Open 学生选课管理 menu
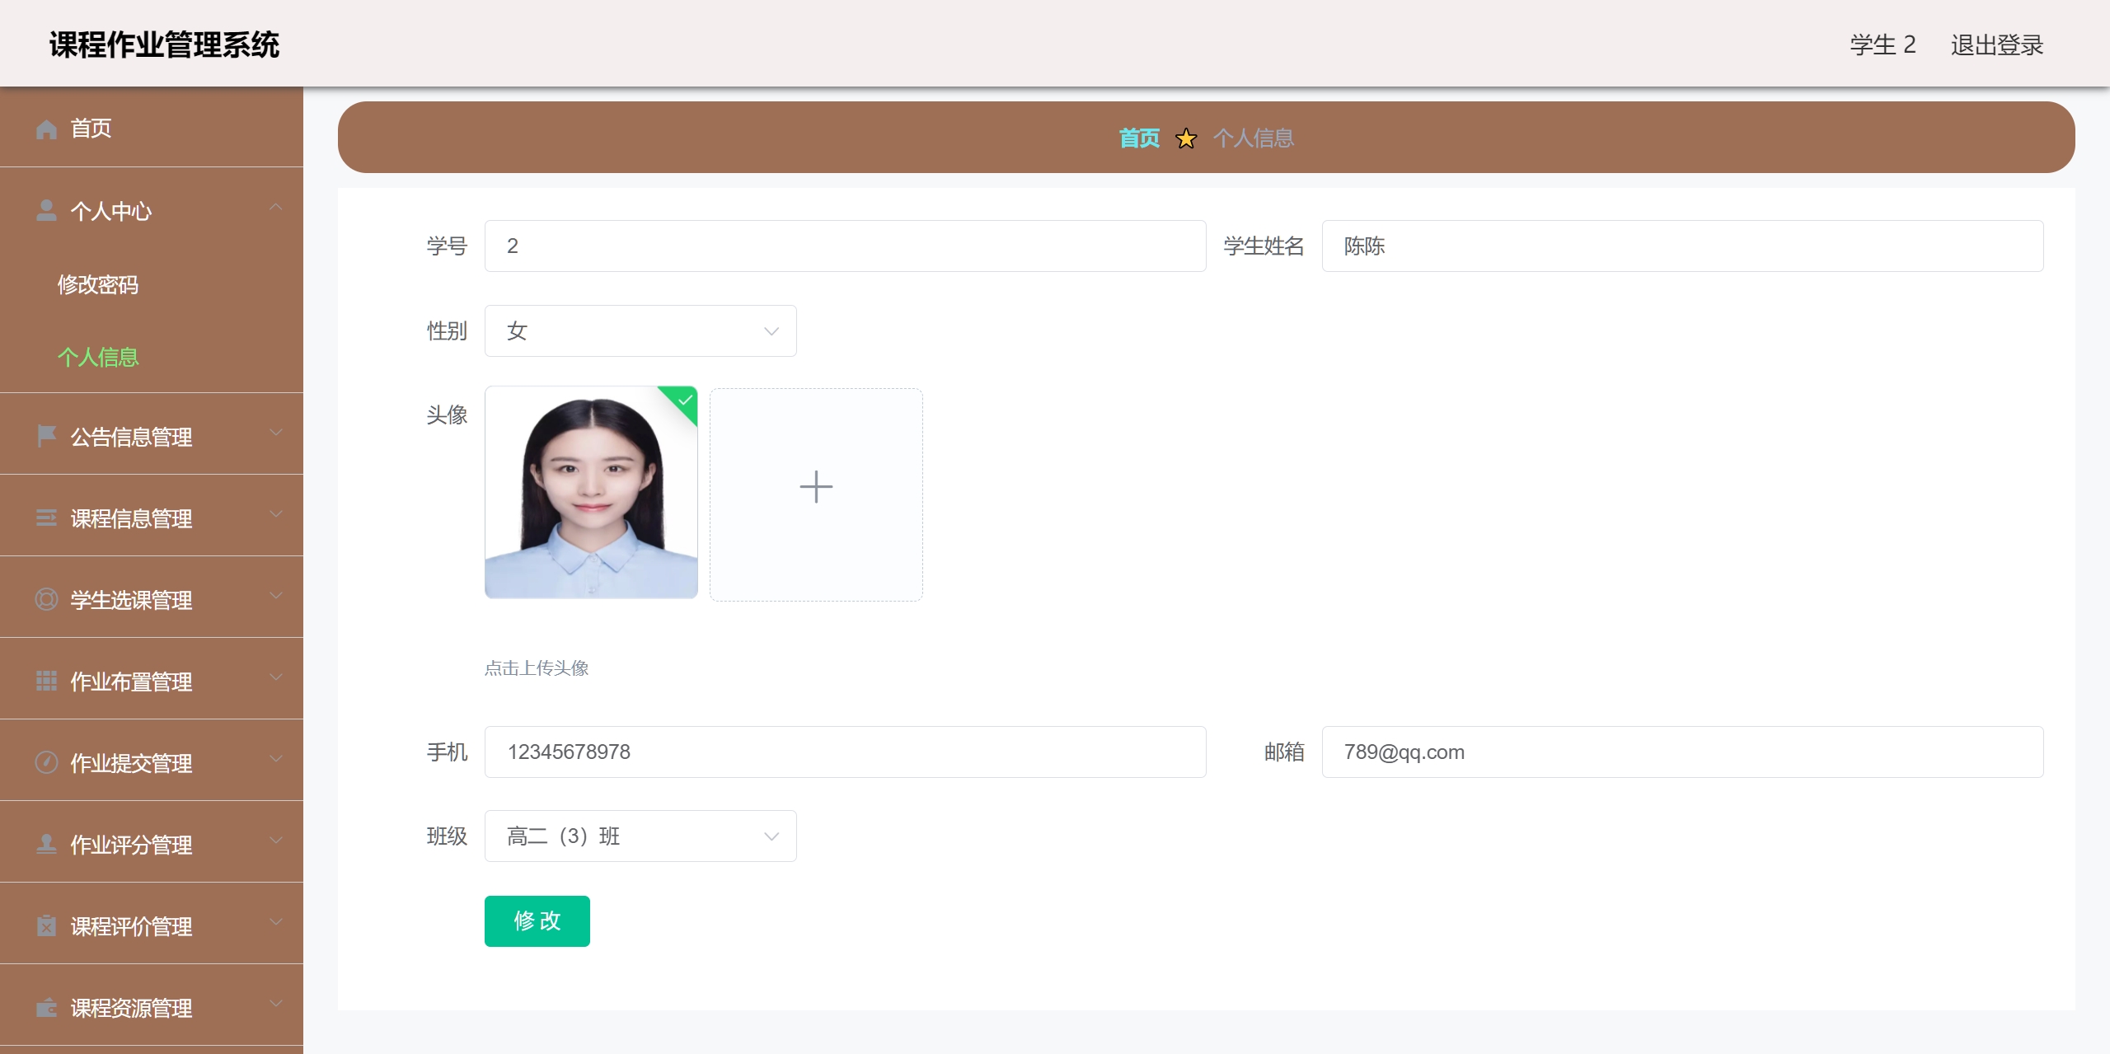This screenshot has height=1054, width=2110. (x=152, y=598)
